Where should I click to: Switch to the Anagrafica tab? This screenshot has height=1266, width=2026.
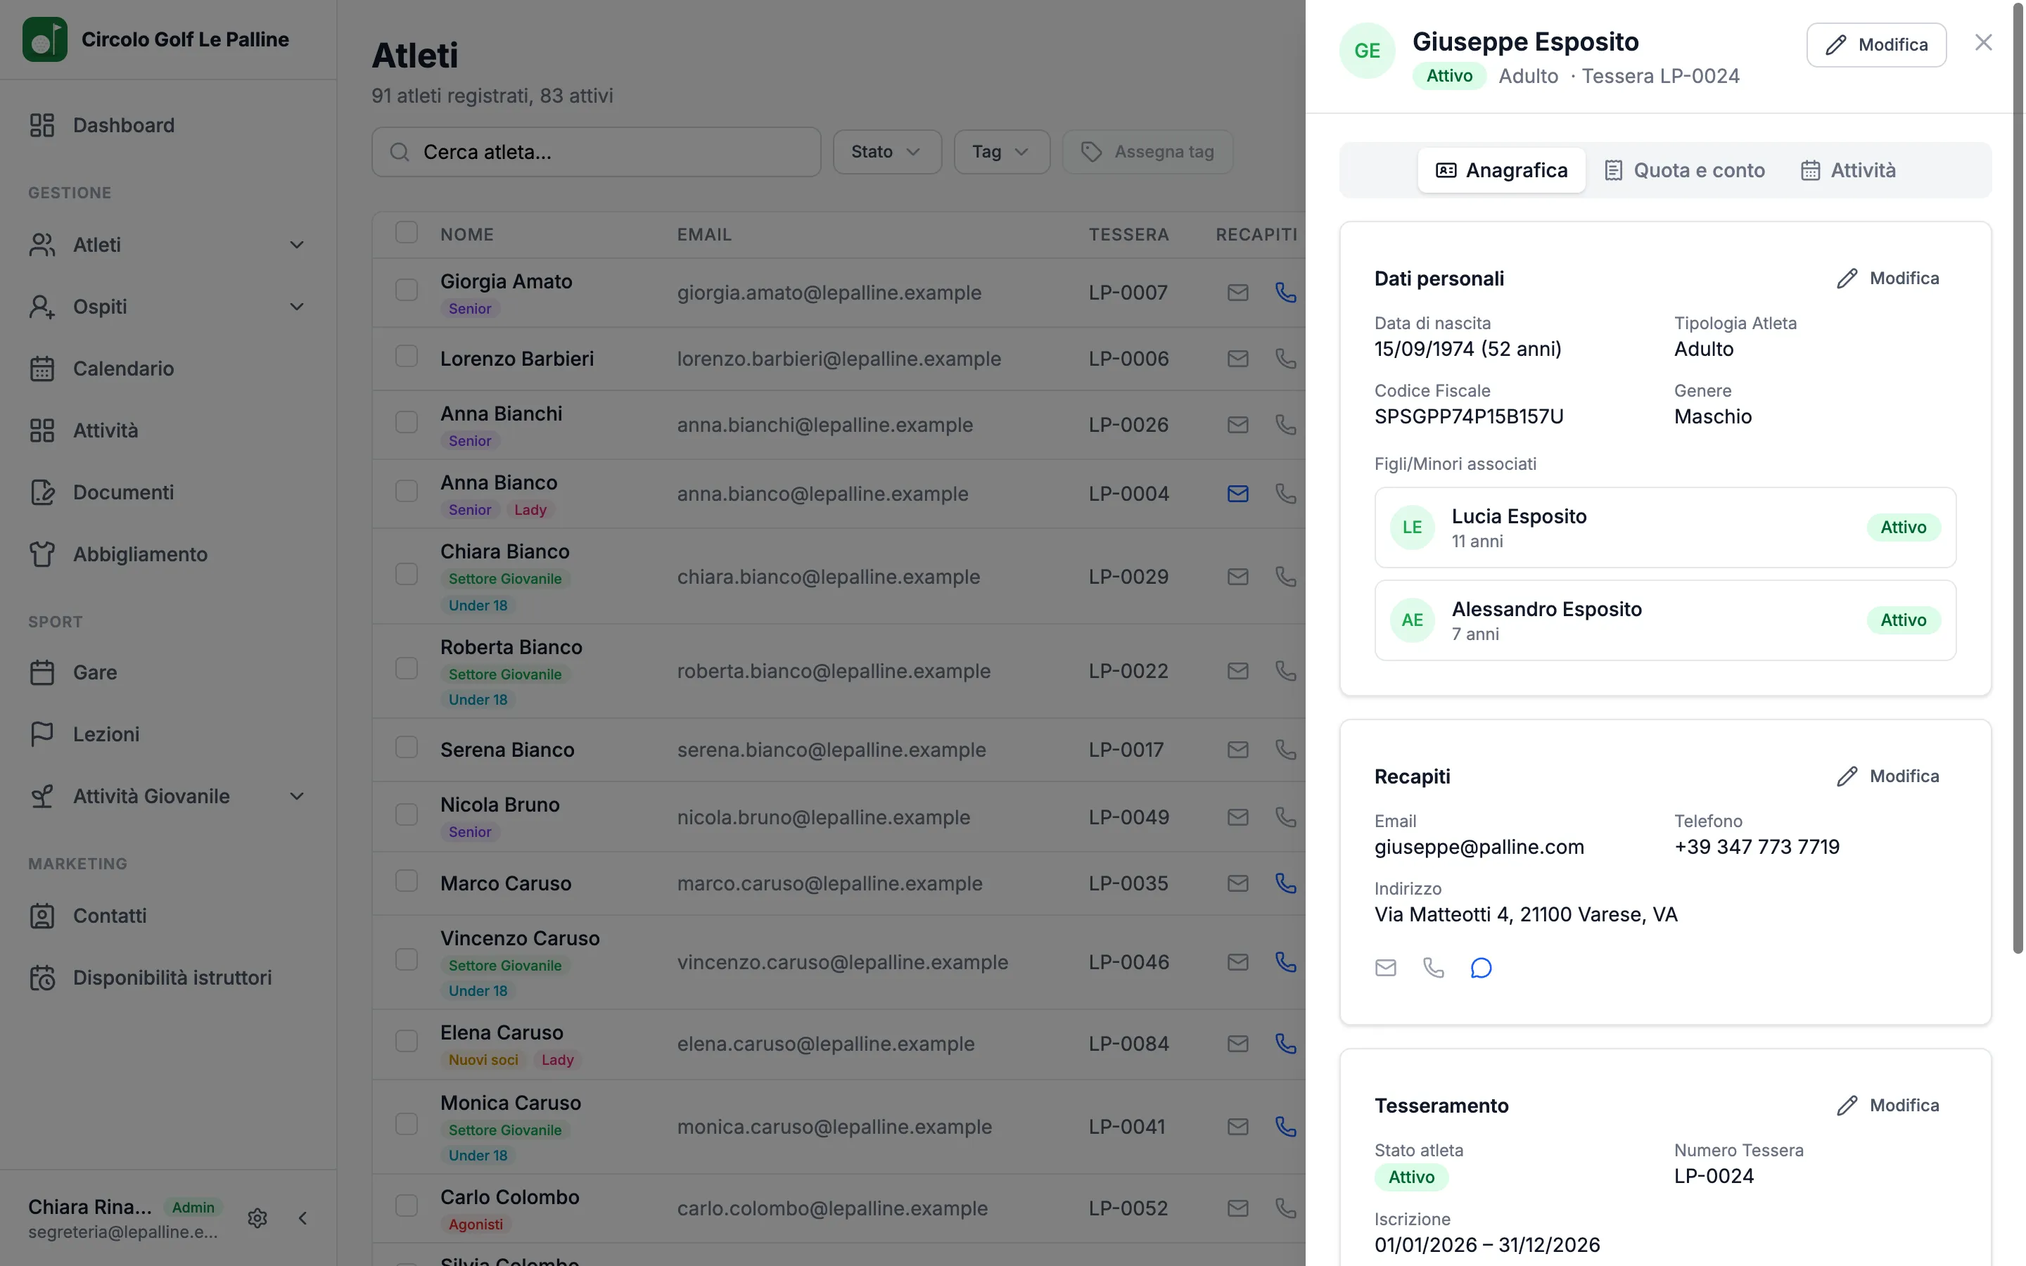pos(1501,171)
